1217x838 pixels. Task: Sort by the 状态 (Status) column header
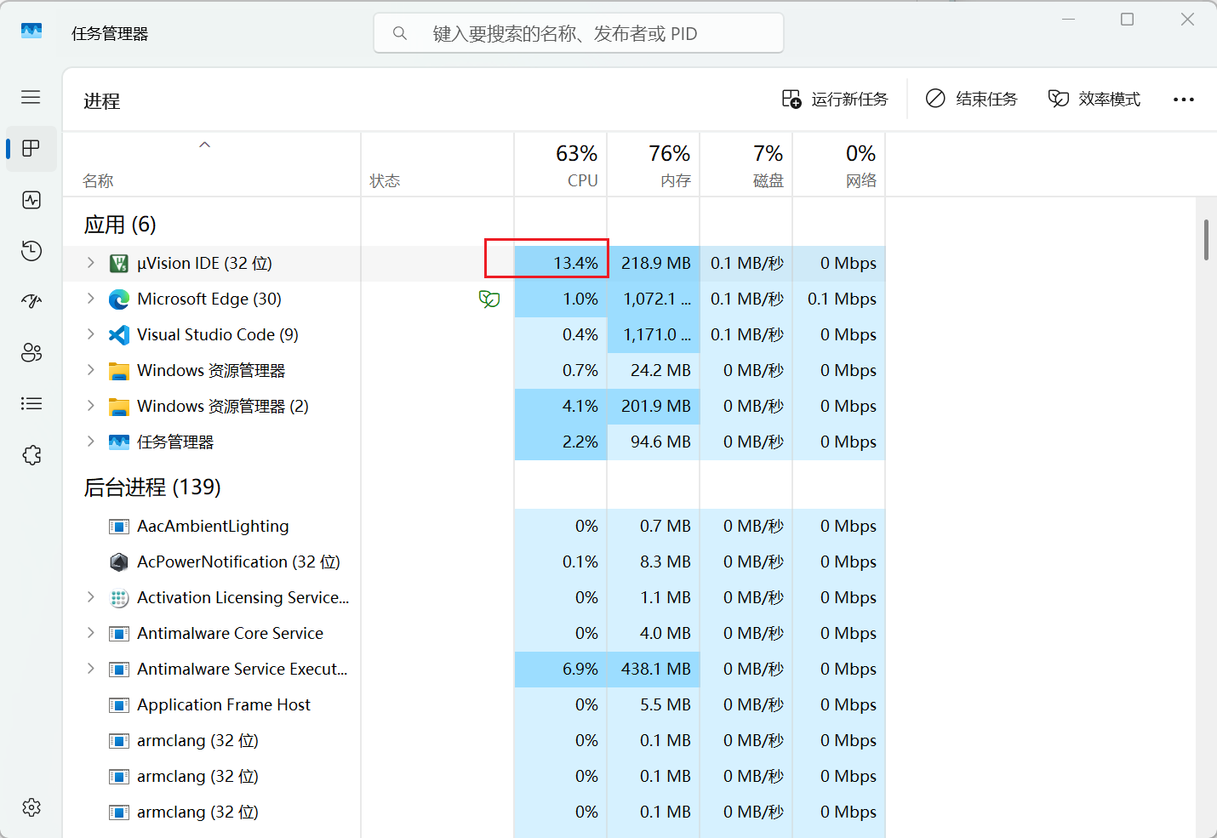point(437,165)
